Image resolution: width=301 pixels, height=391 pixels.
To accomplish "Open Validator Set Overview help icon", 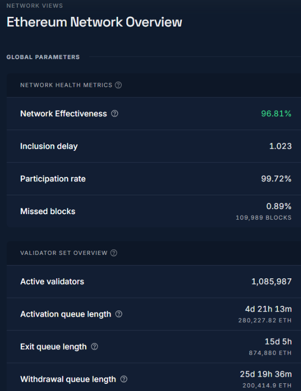I will 114,253.
